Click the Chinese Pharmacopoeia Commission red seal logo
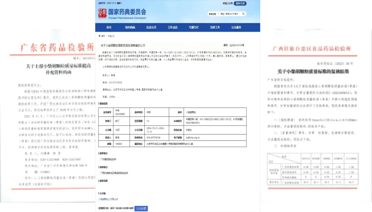 pyautogui.click(x=102, y=14)
